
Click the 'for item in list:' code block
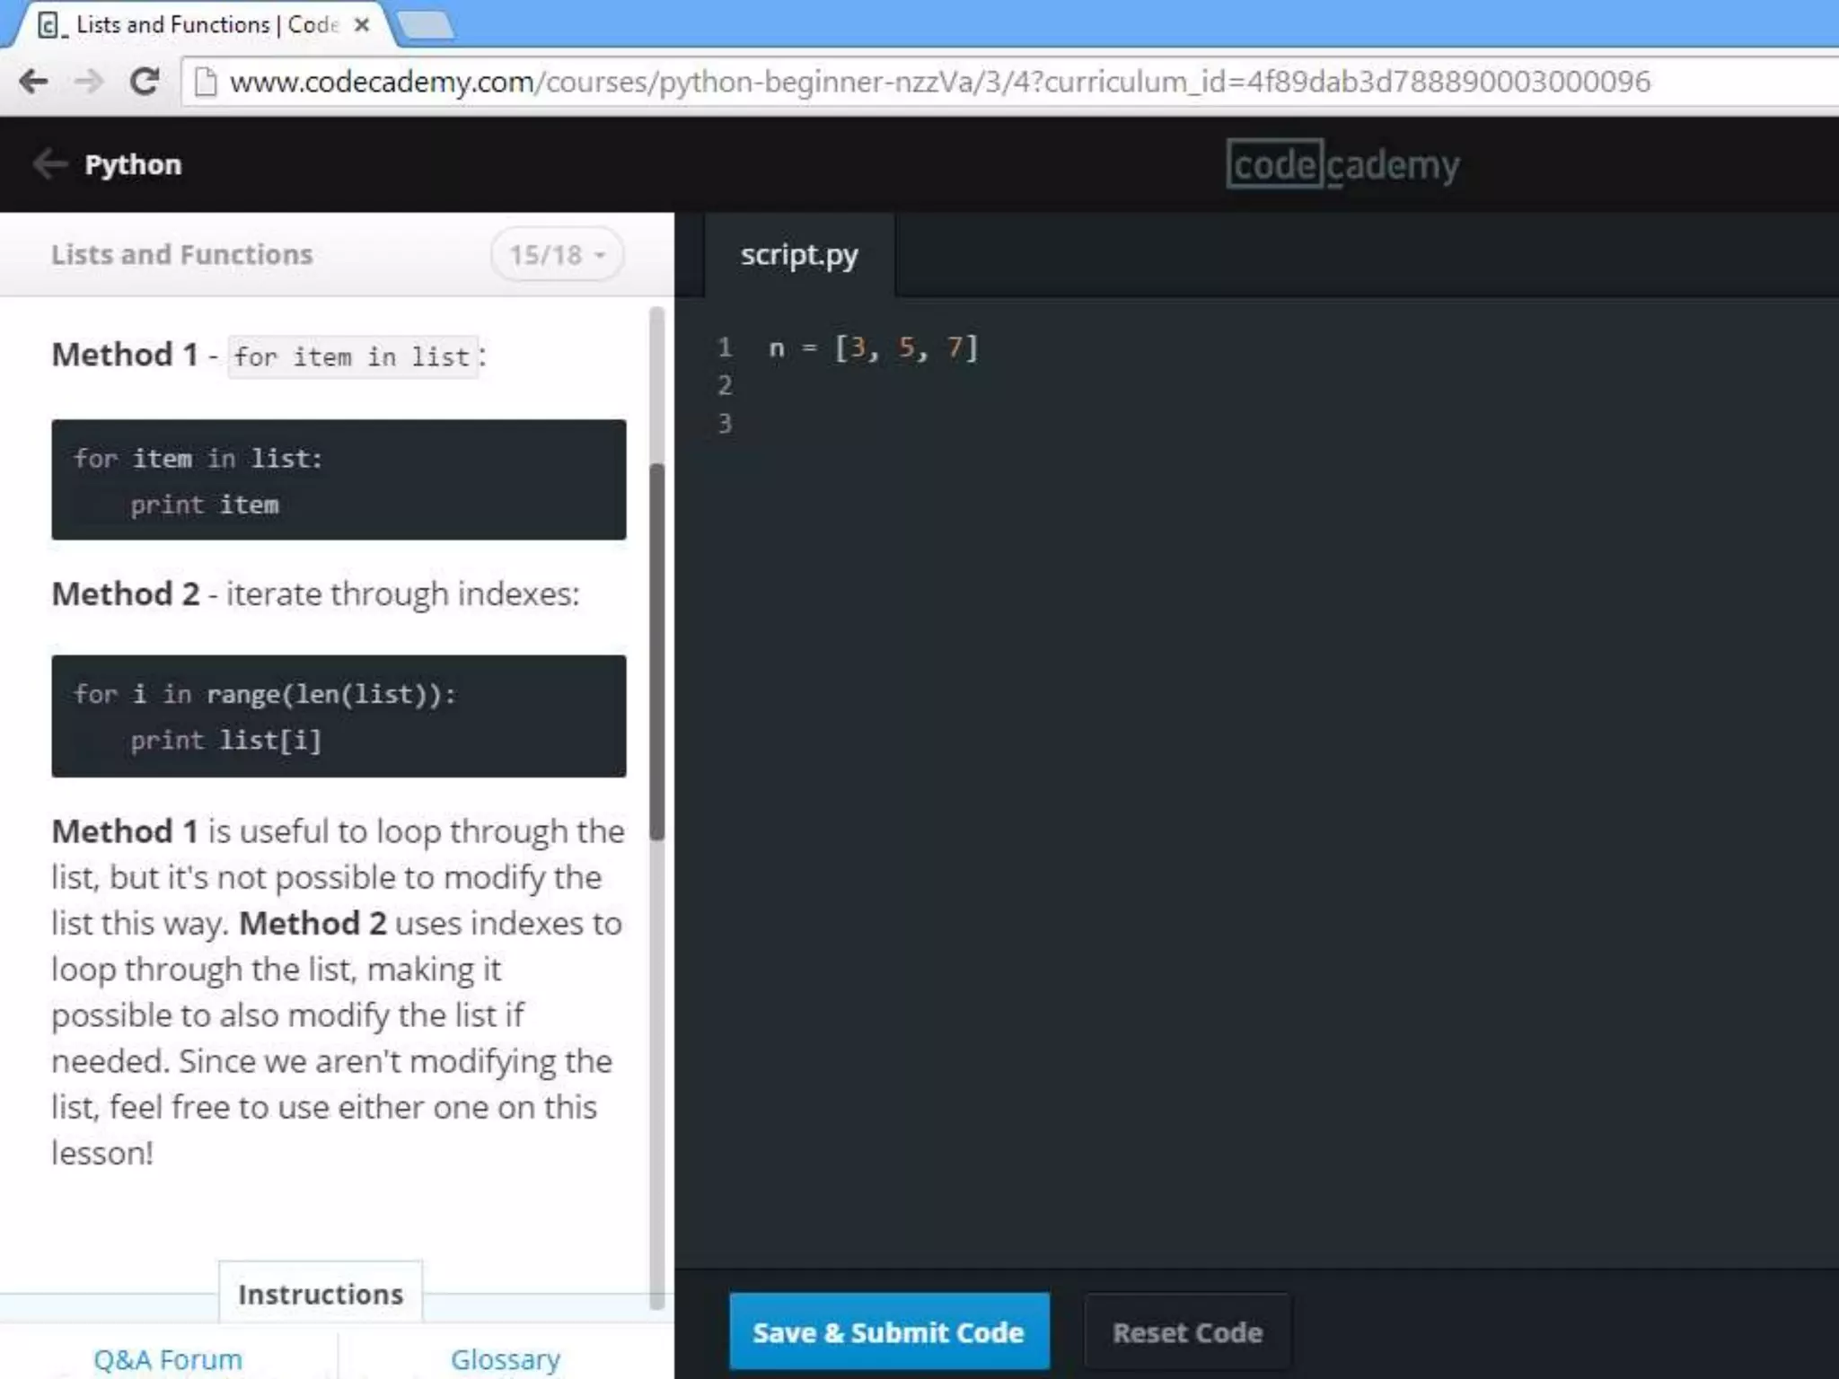[339, 479]
